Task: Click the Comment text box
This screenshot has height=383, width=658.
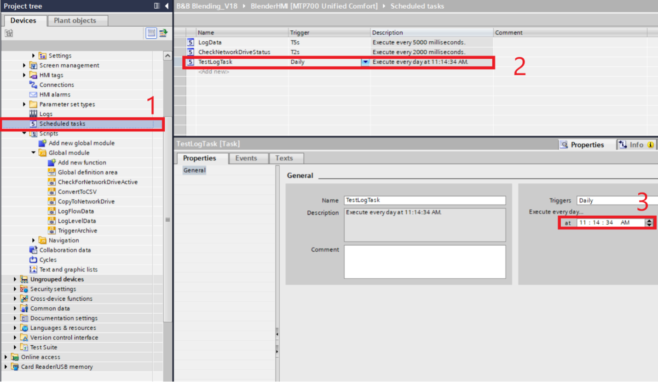Action: [x=425, y=262]
